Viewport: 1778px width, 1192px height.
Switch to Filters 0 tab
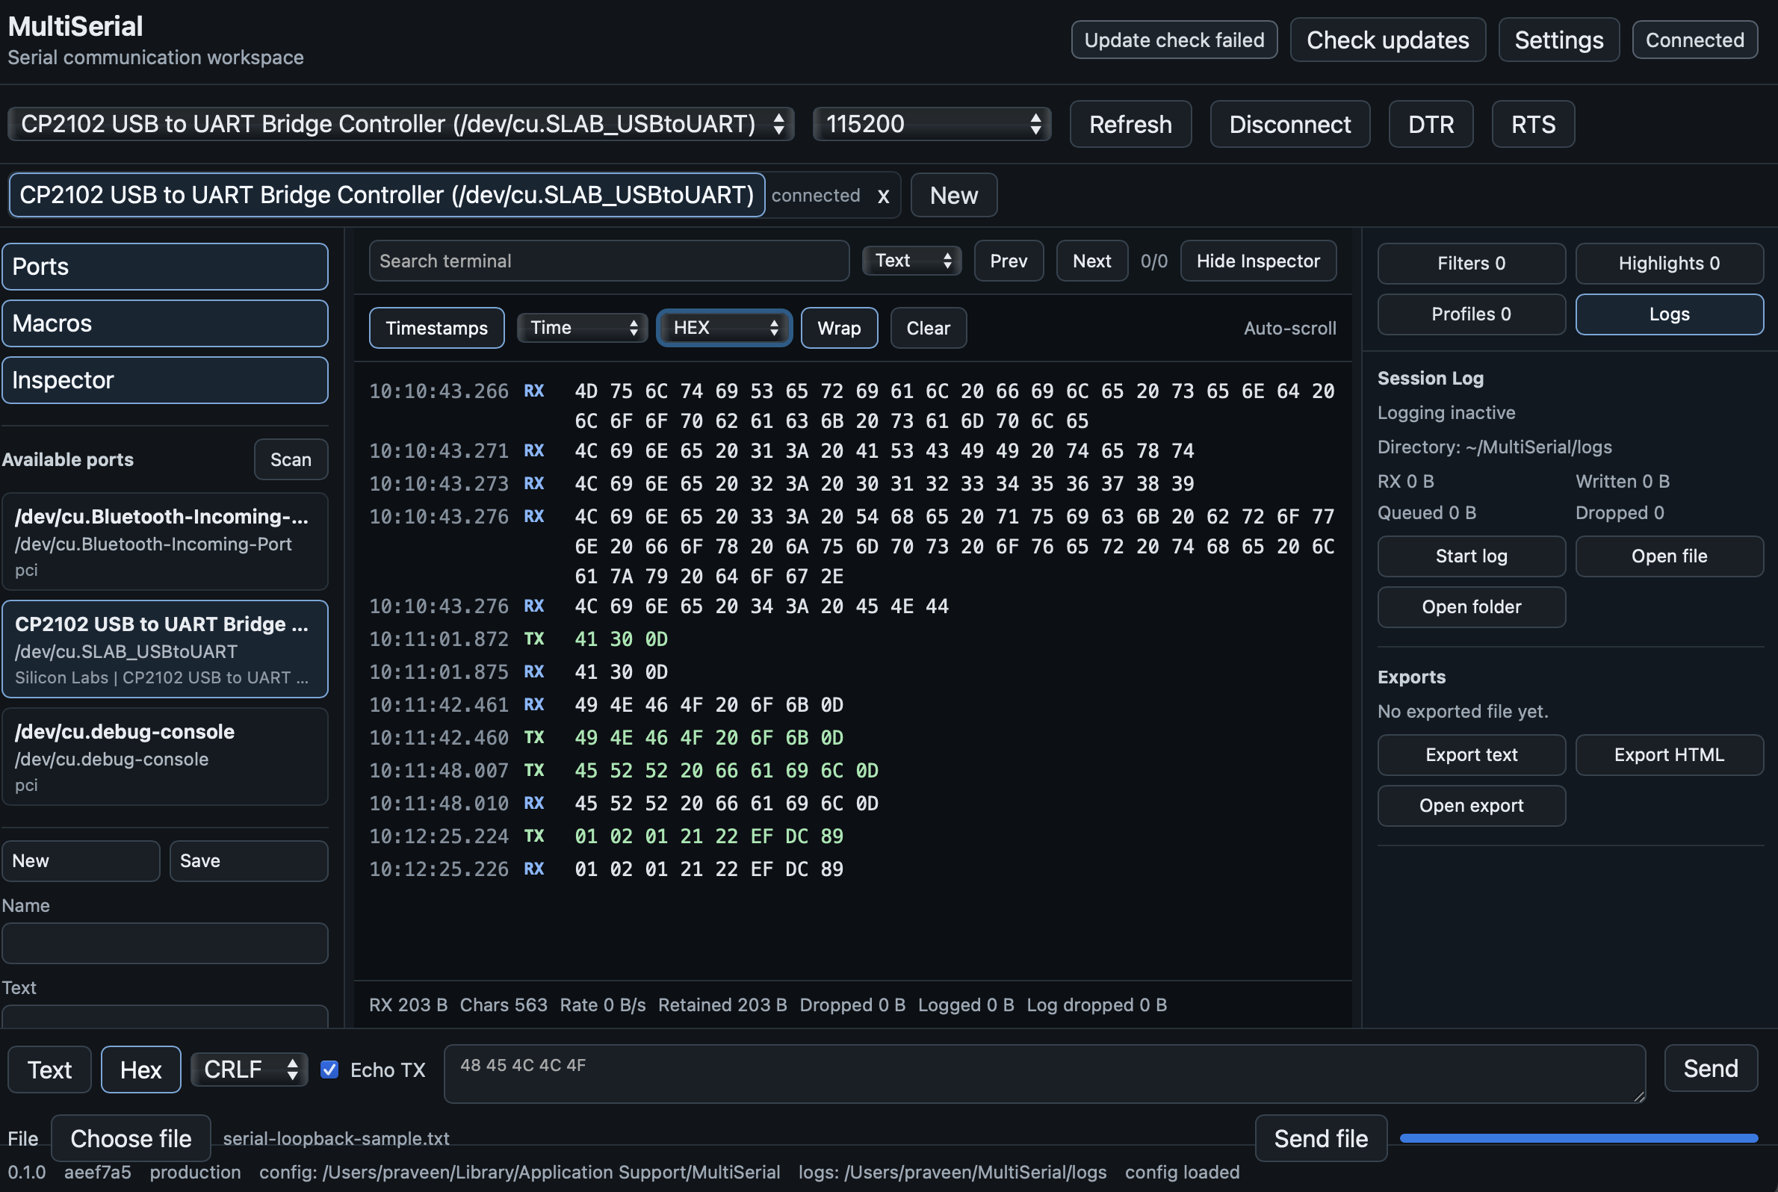pos(1471,263)
